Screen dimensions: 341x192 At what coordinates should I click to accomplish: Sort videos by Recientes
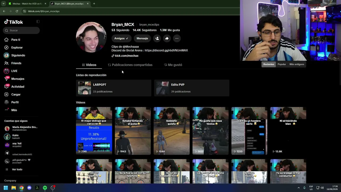click(x=269, y=64)
